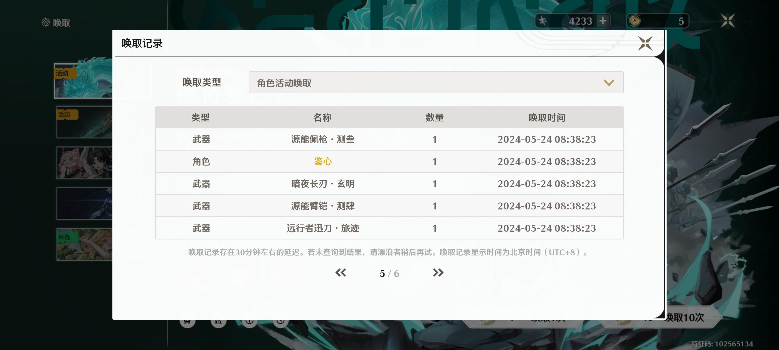
Task: Click the 唤取 emblem icon top-left
Action: 46,22
